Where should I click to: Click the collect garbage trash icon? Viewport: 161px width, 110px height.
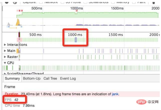point(154,2)
